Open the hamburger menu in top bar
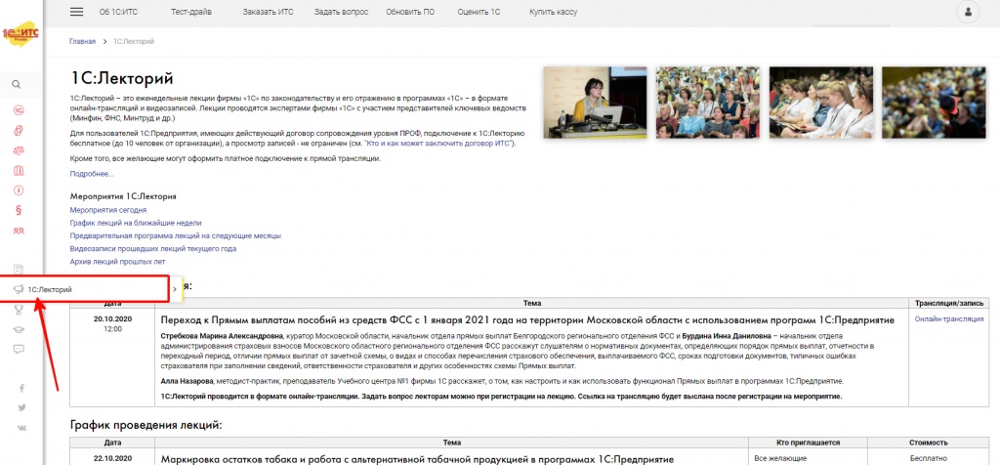Image resolution: width=1000 pixels, height=465 pixels. point(76,12)
